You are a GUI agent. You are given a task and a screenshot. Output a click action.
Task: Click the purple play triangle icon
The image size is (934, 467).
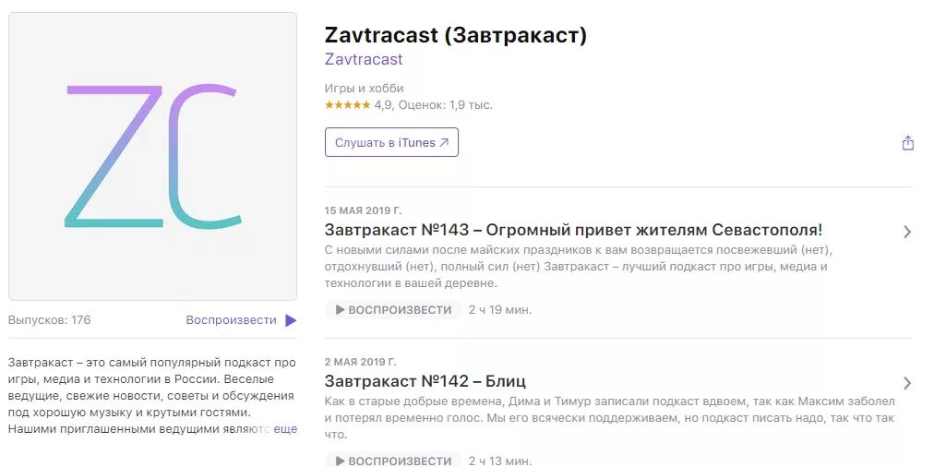point(291,320)
